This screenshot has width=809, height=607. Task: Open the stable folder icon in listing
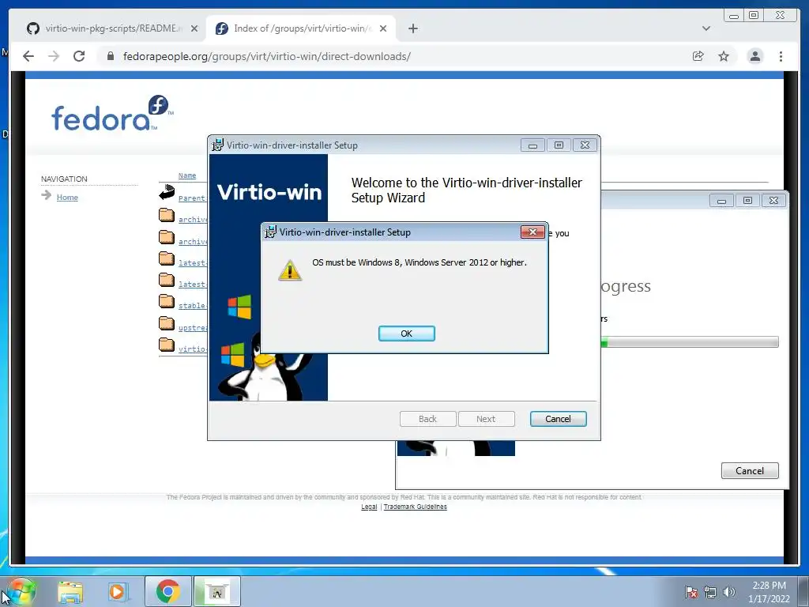[x=166, y=301]
